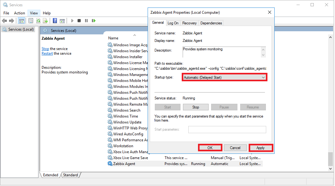
Task: Click inside the Start parameters field
Action: tap(227, 129)
